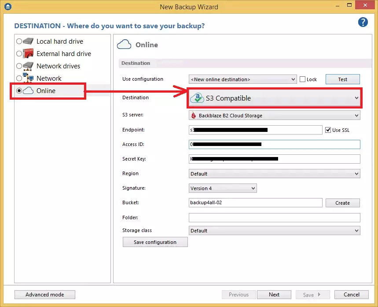378x307 pixels.
Task: Click the blue help question mark icon
Action: coord(363,22)
